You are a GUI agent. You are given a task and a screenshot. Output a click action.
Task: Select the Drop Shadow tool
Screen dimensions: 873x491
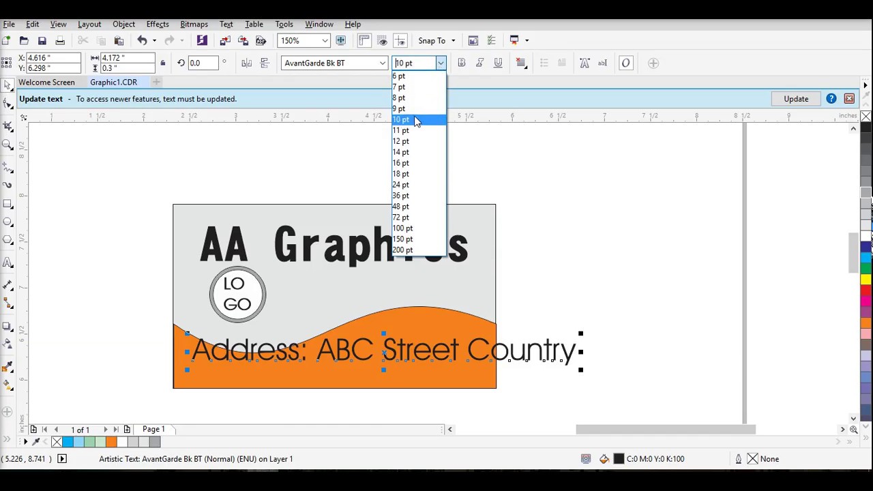(x=8, y=326)
